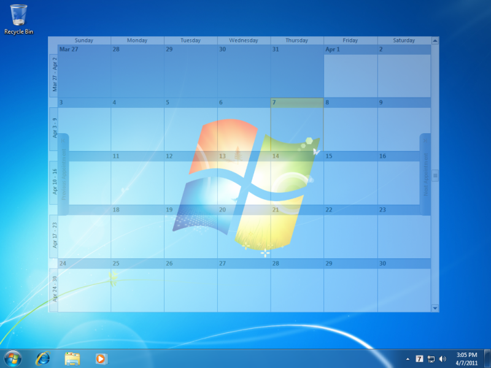Open the Windows Start menu orb
This screenshot has height=368, width=491.
coord(13,359)
